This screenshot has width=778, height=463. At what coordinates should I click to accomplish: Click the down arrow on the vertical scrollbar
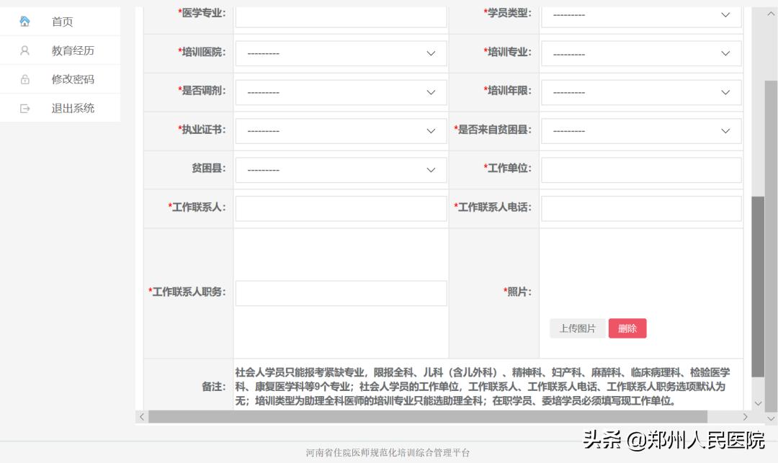759,404
